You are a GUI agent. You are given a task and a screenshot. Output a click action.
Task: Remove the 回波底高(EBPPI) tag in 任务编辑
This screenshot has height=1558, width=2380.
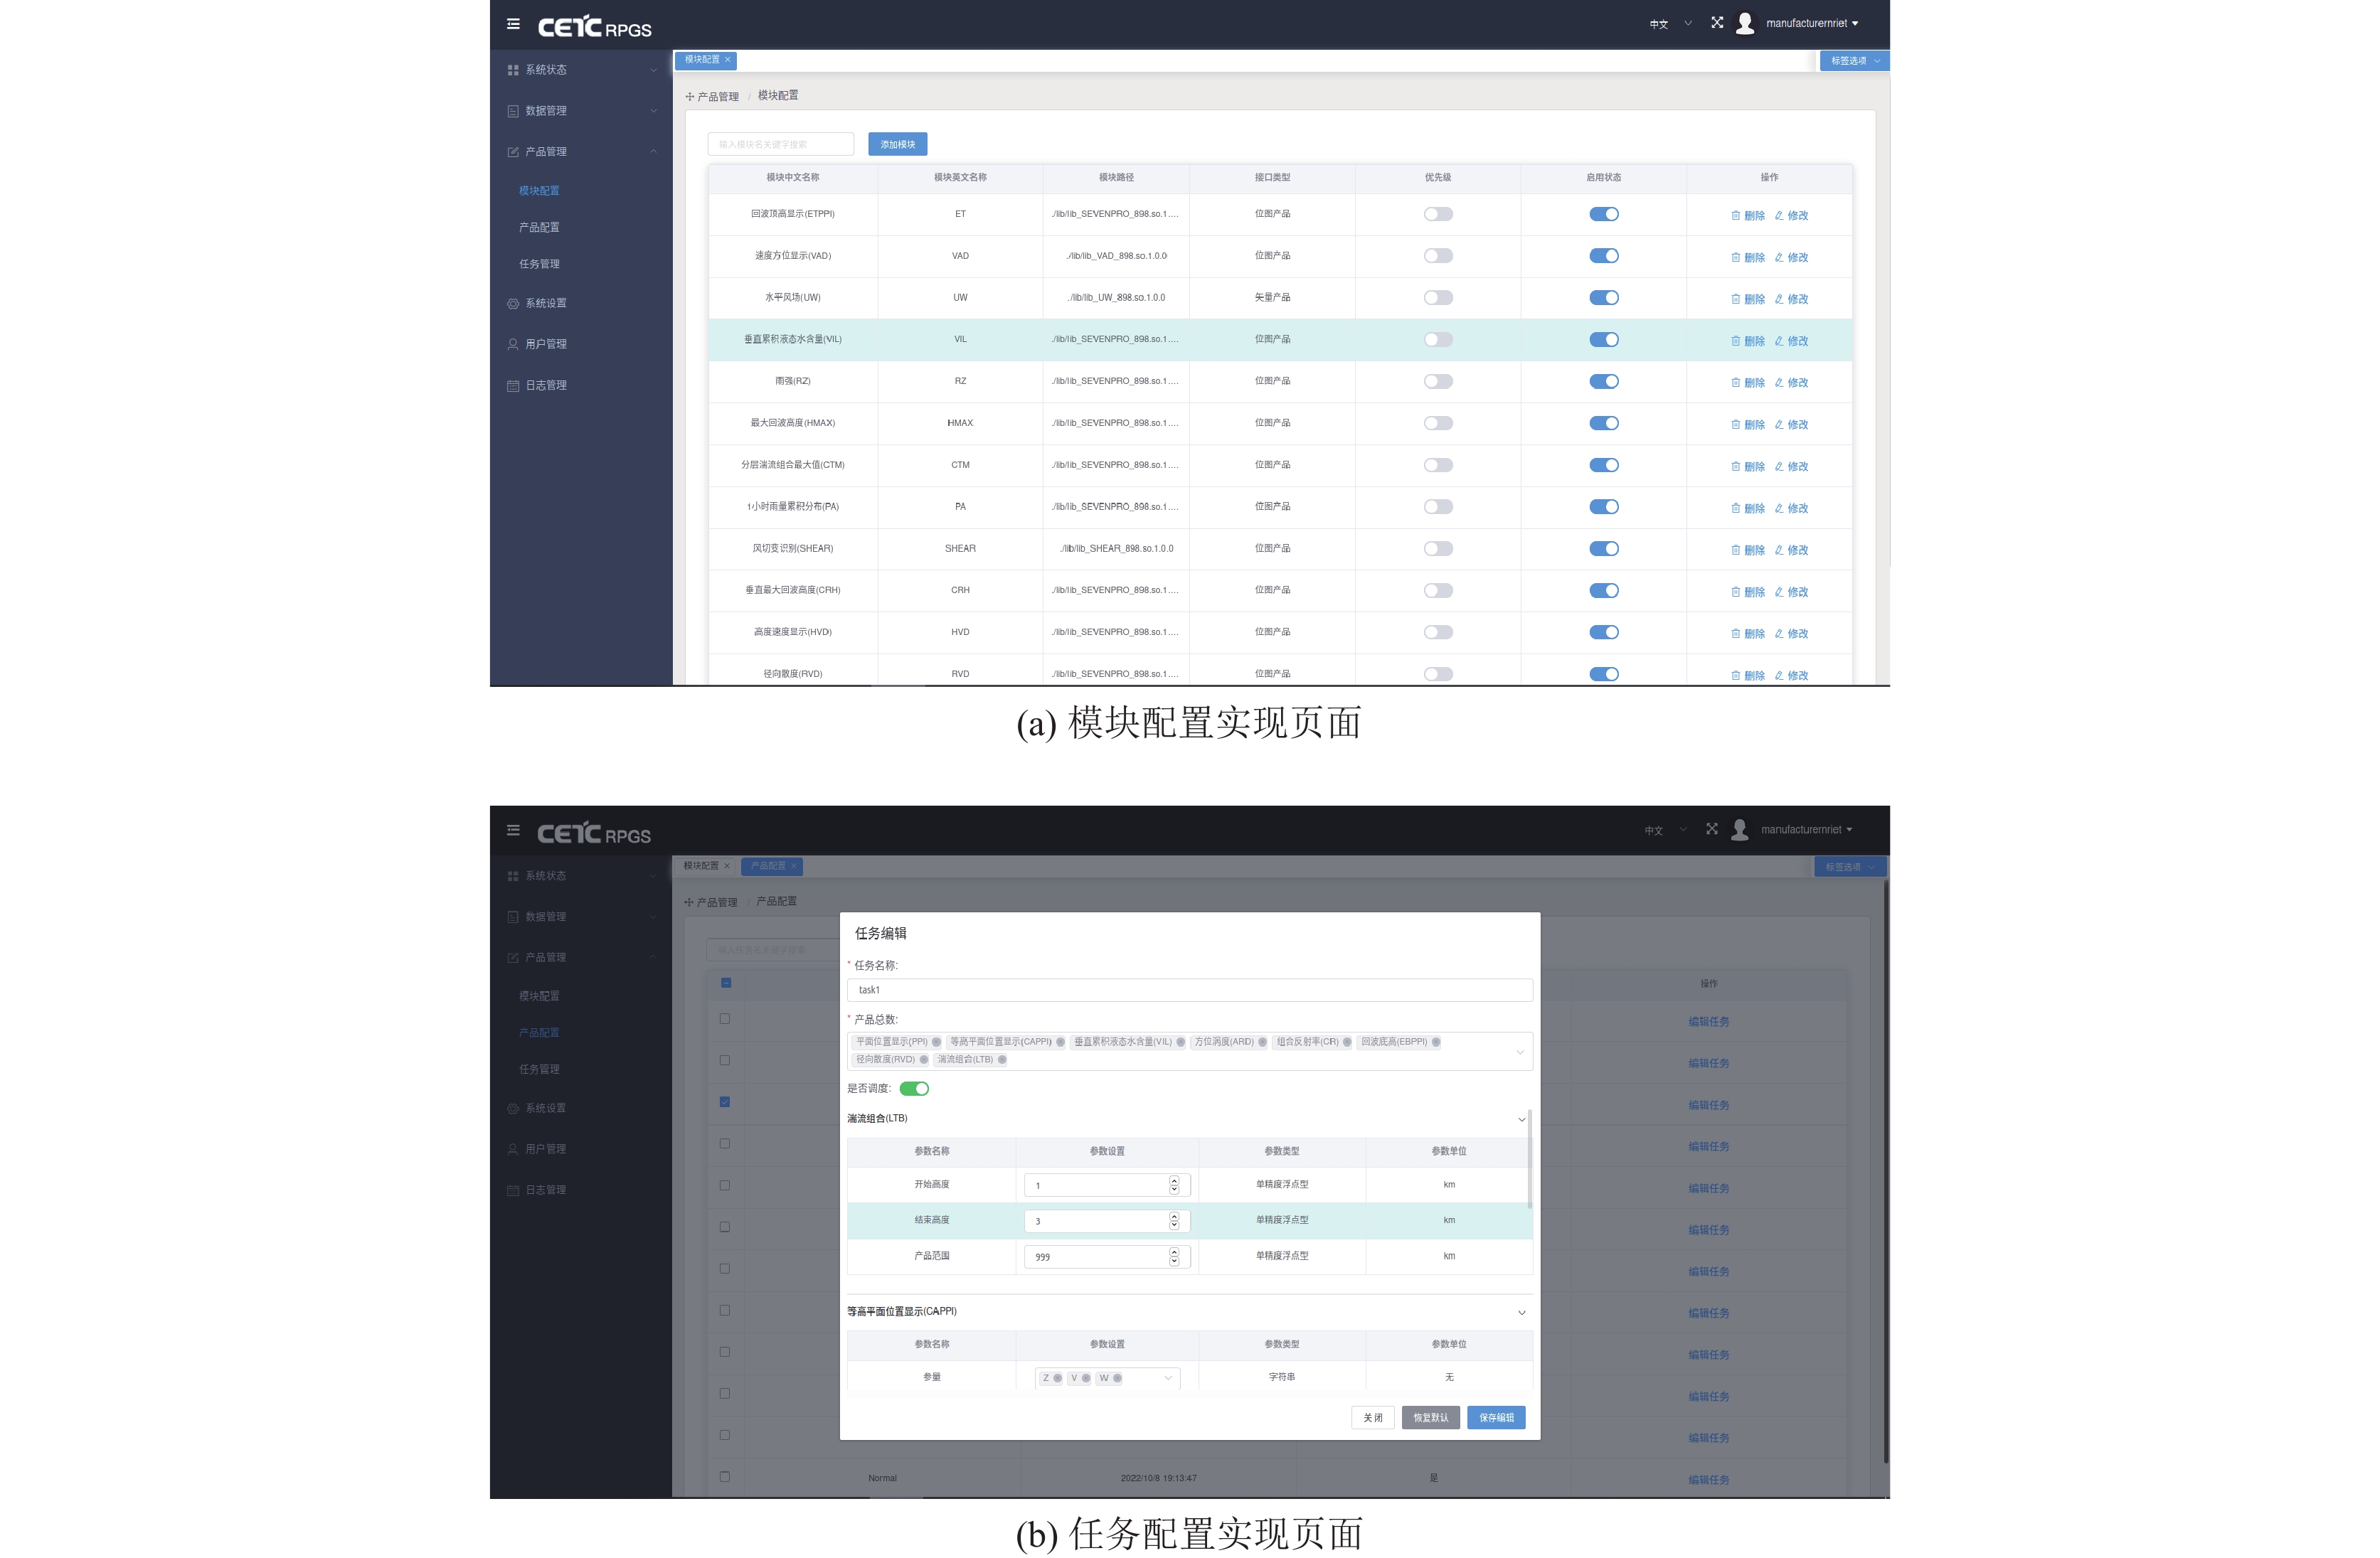click(x=1436, y=1042)
